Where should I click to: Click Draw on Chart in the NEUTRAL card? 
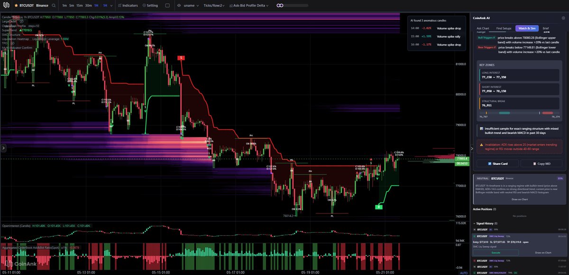click(x=520, y=199)
